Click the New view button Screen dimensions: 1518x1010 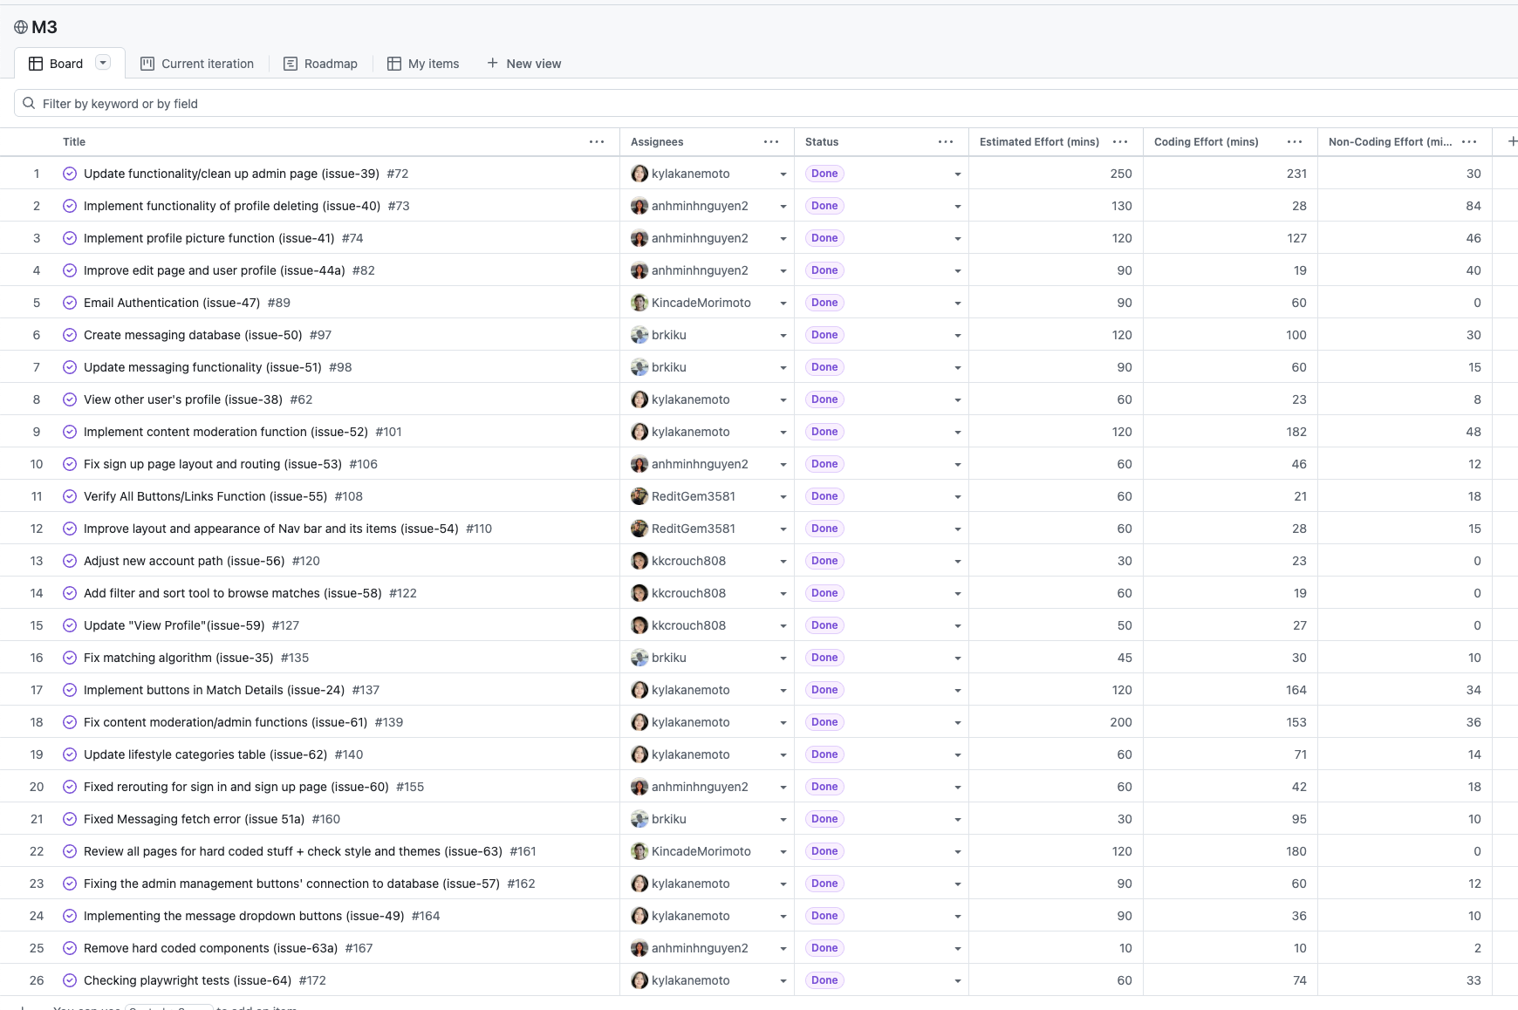[523, 64]
